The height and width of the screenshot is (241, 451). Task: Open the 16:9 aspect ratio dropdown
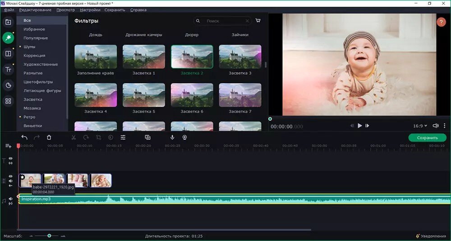pyautogui.click(x=420, y=125)
